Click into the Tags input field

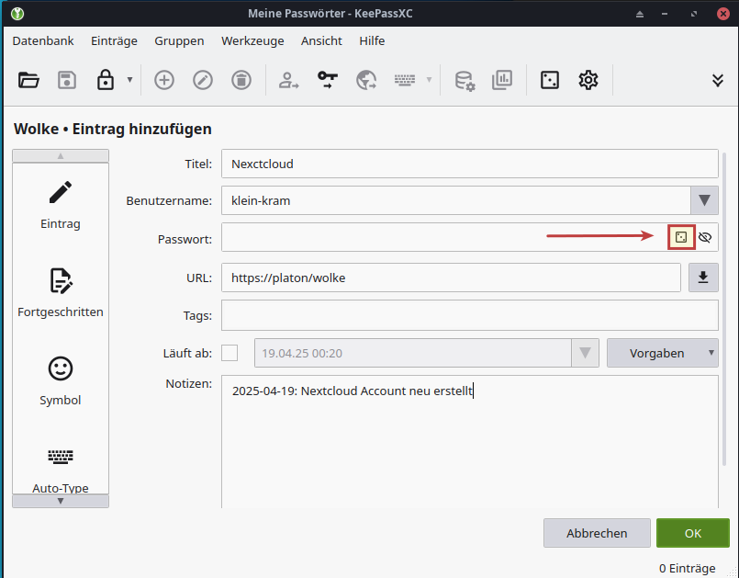(x=469, y=315)
